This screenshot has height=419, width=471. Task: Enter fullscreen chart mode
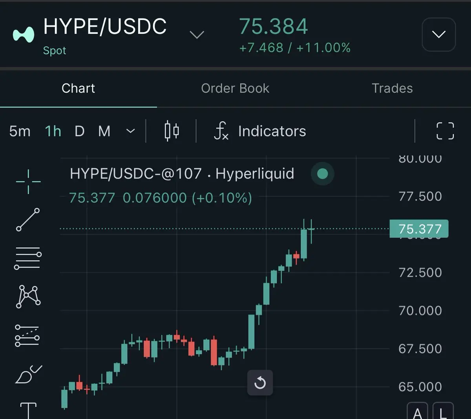[445, 131]
